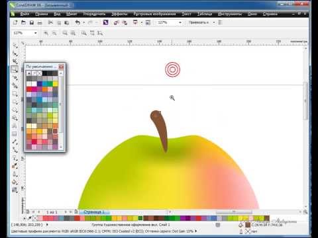Screen dimensions: 318x238
Task: Open the Fill tool flyout
Action: point(15,182)
